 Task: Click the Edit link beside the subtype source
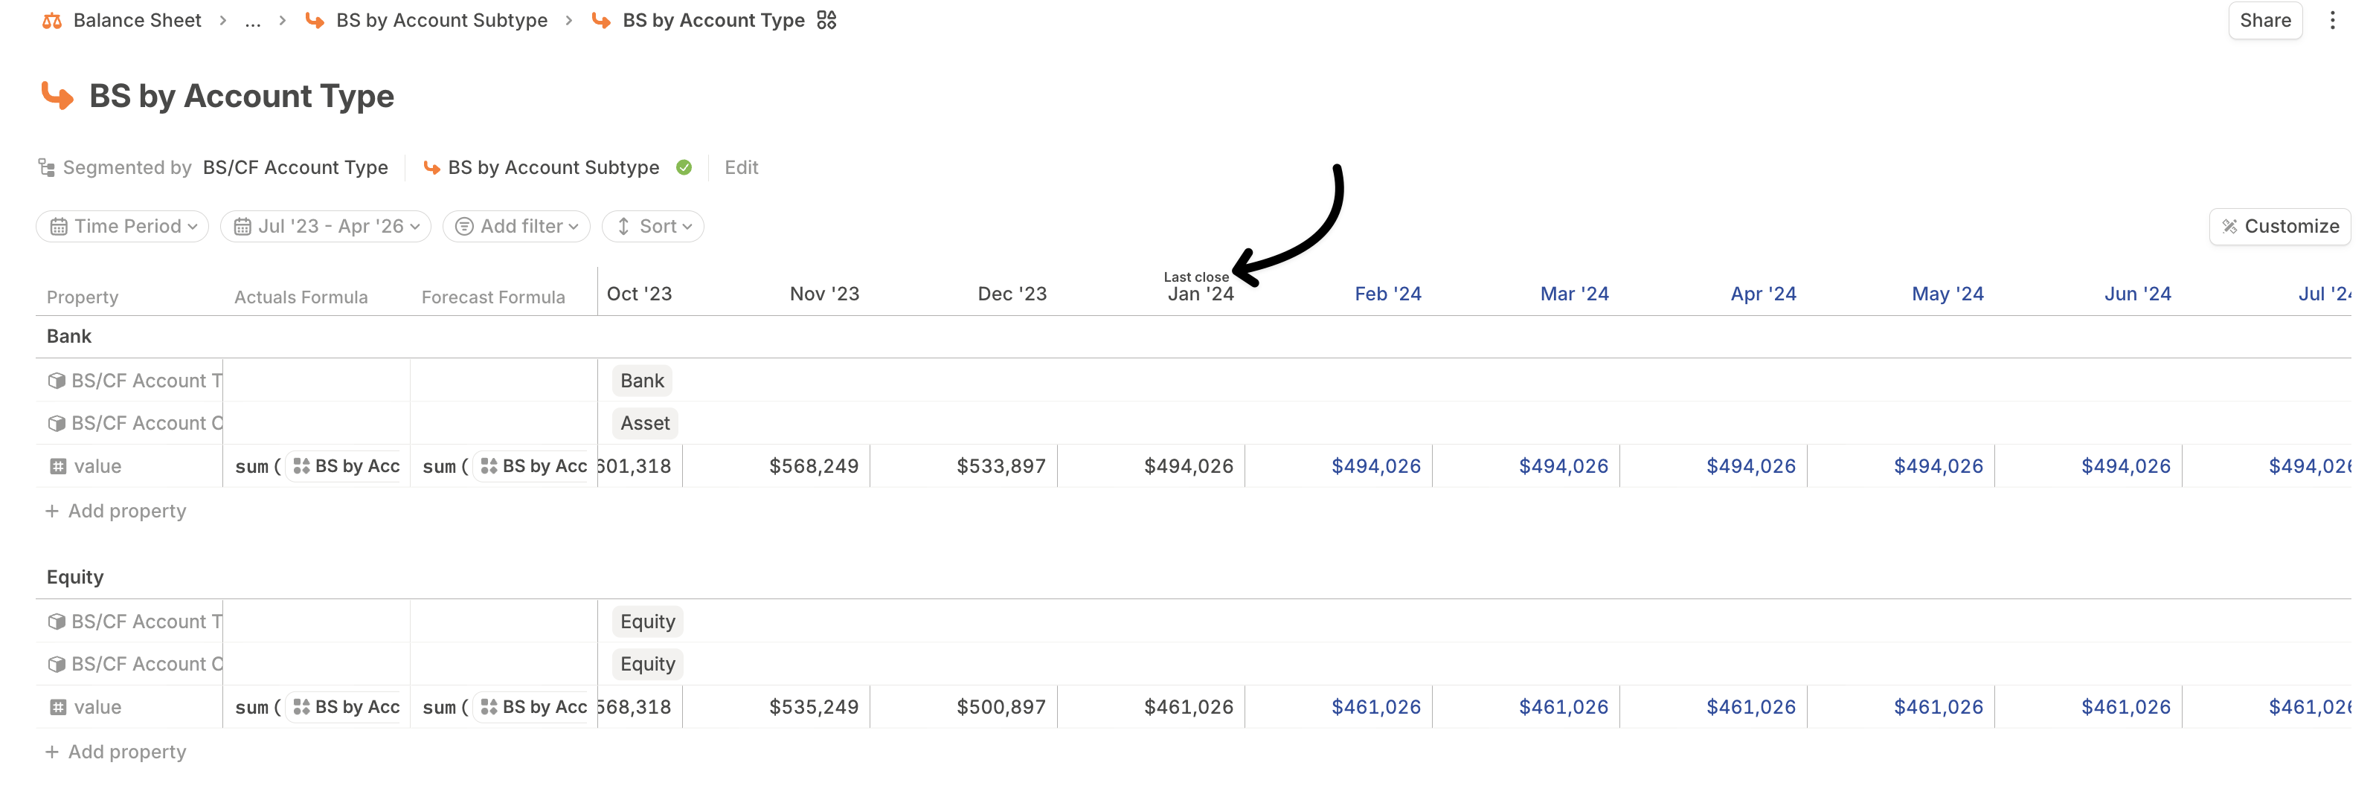coord(741,167)
